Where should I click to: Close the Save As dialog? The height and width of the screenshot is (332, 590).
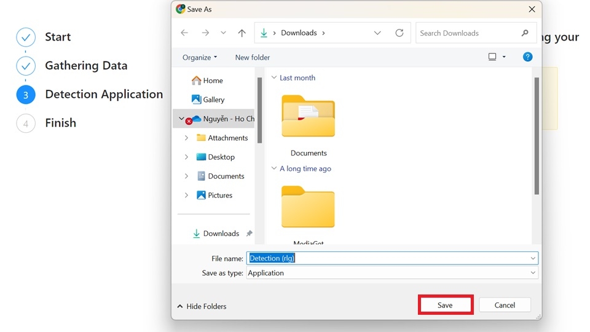[532, 9]
